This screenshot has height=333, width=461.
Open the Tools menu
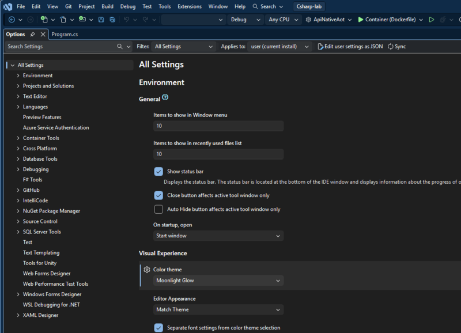[x=165, y=6]
